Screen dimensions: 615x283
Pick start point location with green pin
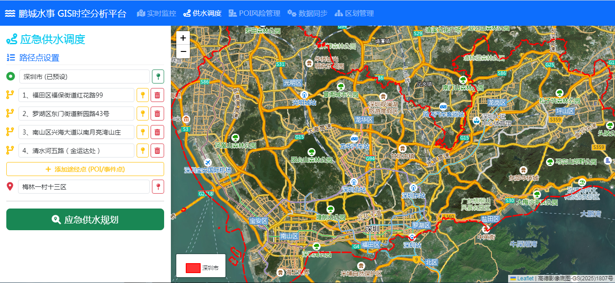click(158, 76)
